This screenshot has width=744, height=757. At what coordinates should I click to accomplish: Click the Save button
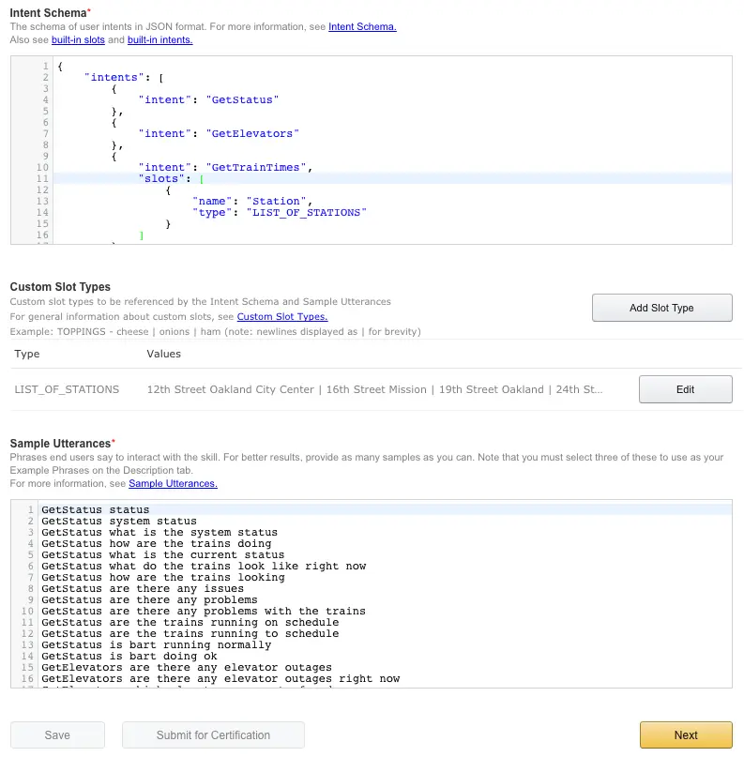[x=57, y=734]
